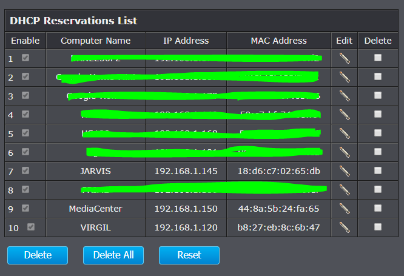Edit reservation number 8 via pencil
The width and height of the screenshot is (404, 276).
coord(345,190)
